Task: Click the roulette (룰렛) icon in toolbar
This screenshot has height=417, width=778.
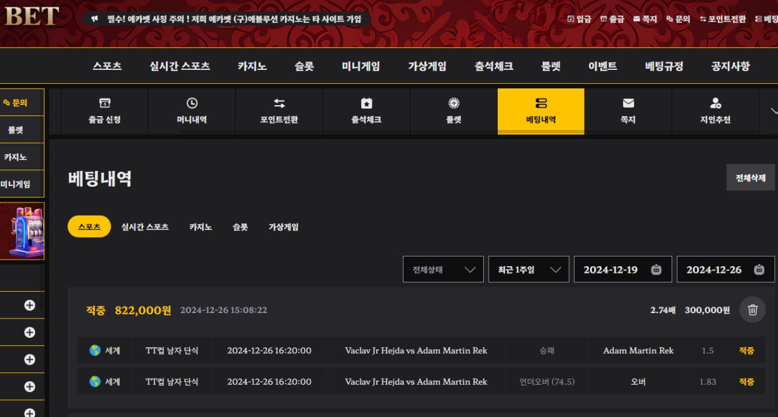Action: coord(453,103)
